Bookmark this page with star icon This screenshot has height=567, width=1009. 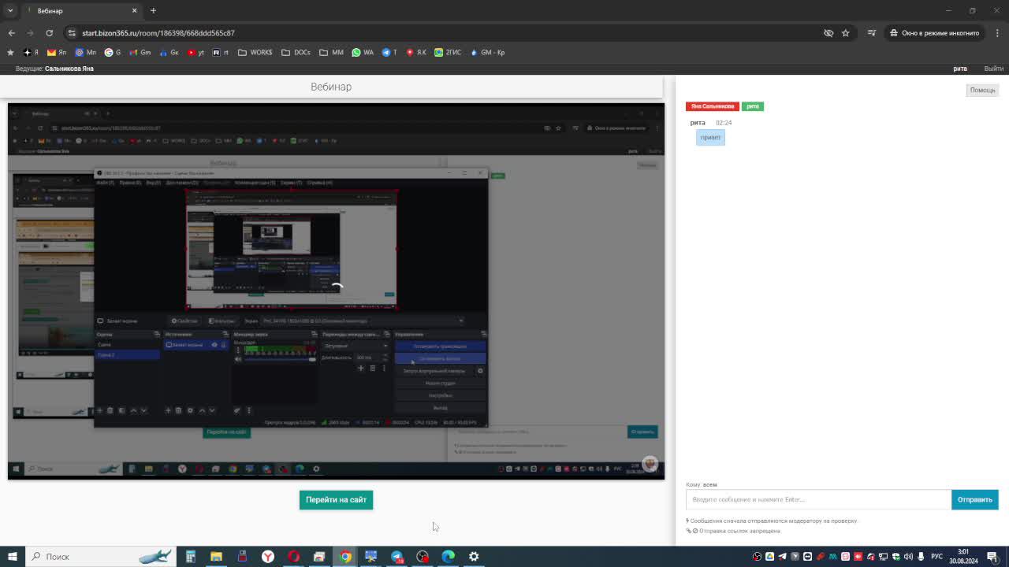(846, 33)
